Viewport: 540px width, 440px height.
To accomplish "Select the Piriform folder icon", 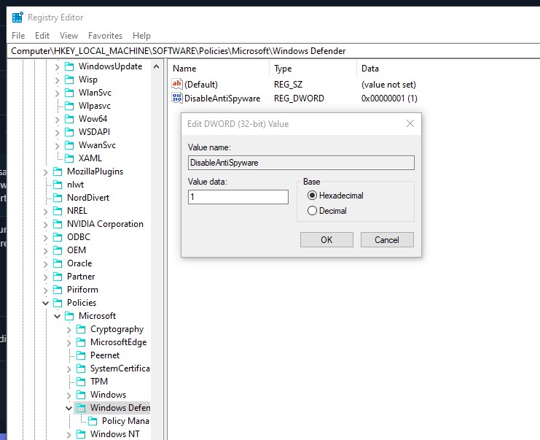I will (x=58, y=289).
